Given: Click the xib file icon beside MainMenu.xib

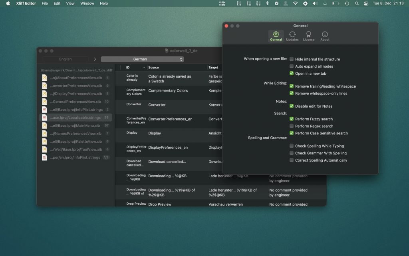Looking at the screenshot, I should click(x=44, y=125).
